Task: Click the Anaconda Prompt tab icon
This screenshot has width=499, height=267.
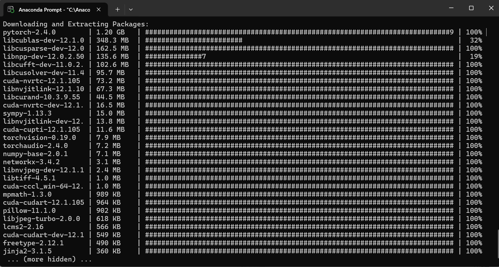Action: pyautogui.click(x=11, y=10)
